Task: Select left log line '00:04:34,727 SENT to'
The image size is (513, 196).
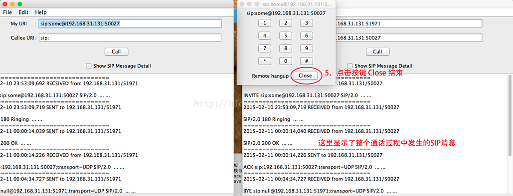Action: coord(60,179)
